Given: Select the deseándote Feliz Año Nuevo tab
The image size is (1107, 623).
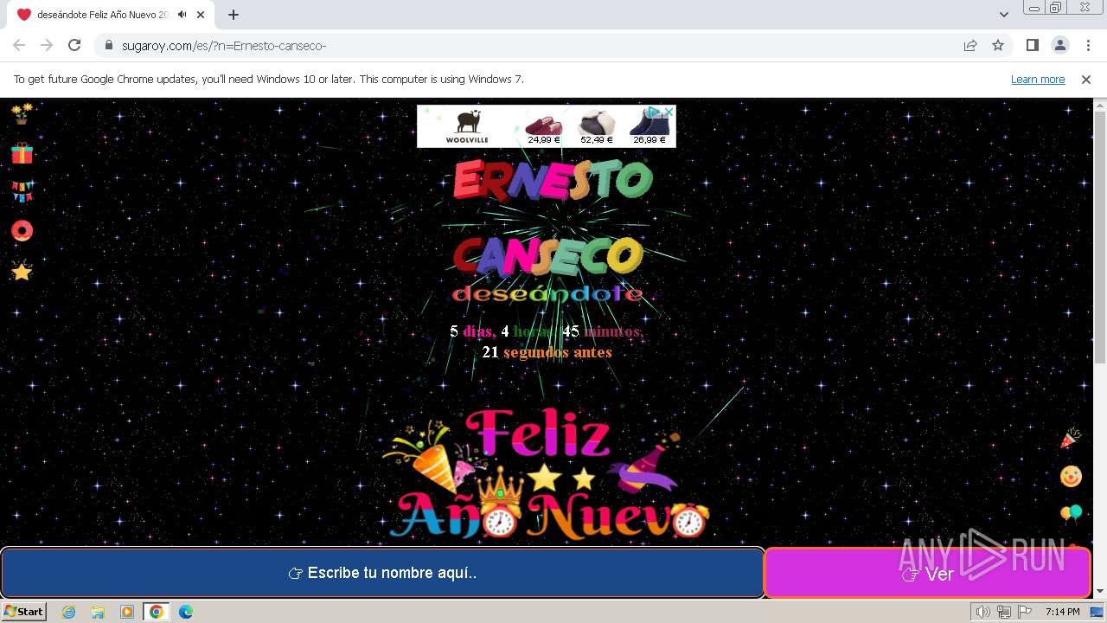Looking at the screenshot, I should click(x=109, y=15).
